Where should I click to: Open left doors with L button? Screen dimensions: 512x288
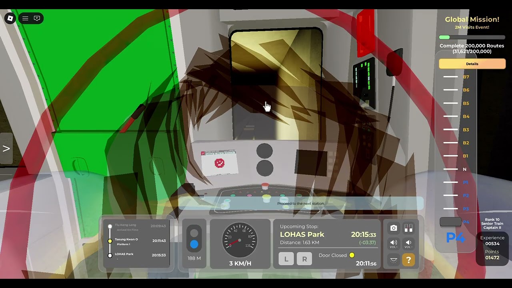point(286,259)
